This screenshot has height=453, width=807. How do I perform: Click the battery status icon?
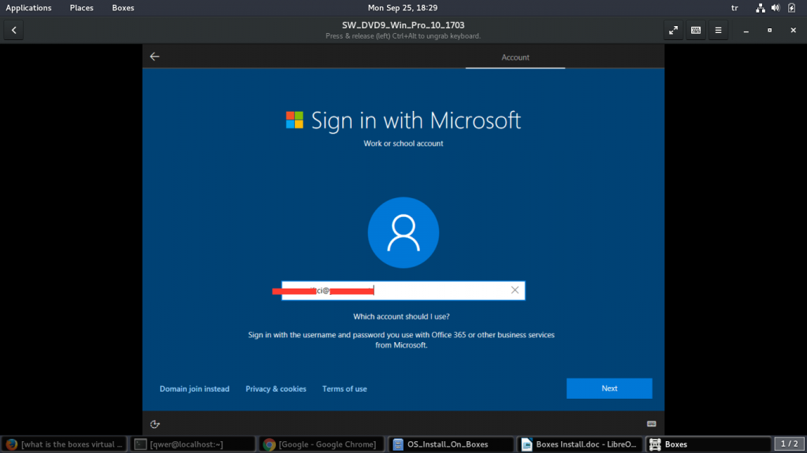click(x=792, y=8)
